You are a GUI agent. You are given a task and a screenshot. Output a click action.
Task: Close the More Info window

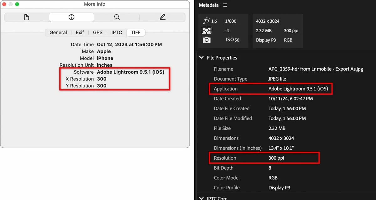pos(5,4)
